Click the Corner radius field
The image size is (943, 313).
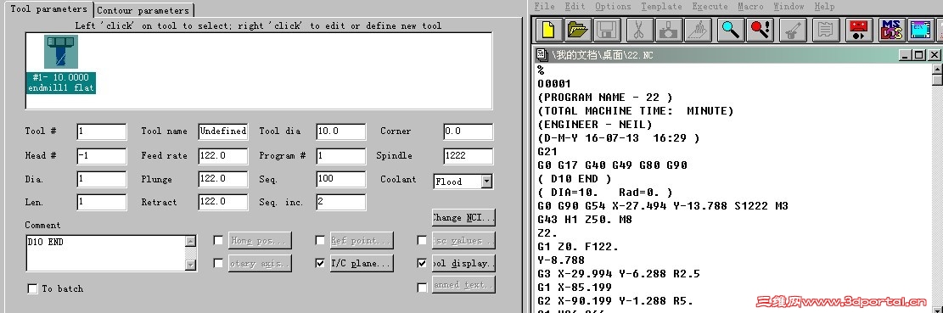click(469, 131)
